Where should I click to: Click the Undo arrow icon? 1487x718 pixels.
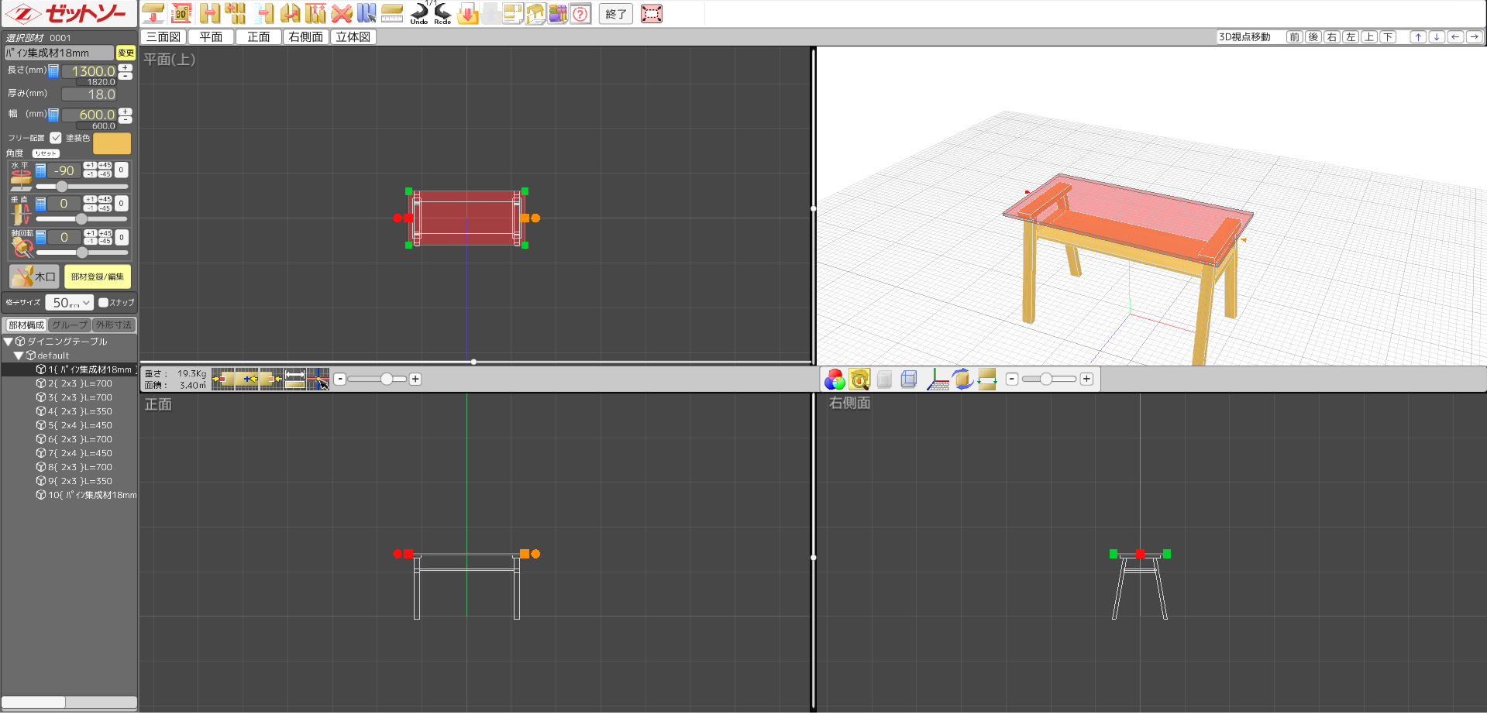pos(418,12)
